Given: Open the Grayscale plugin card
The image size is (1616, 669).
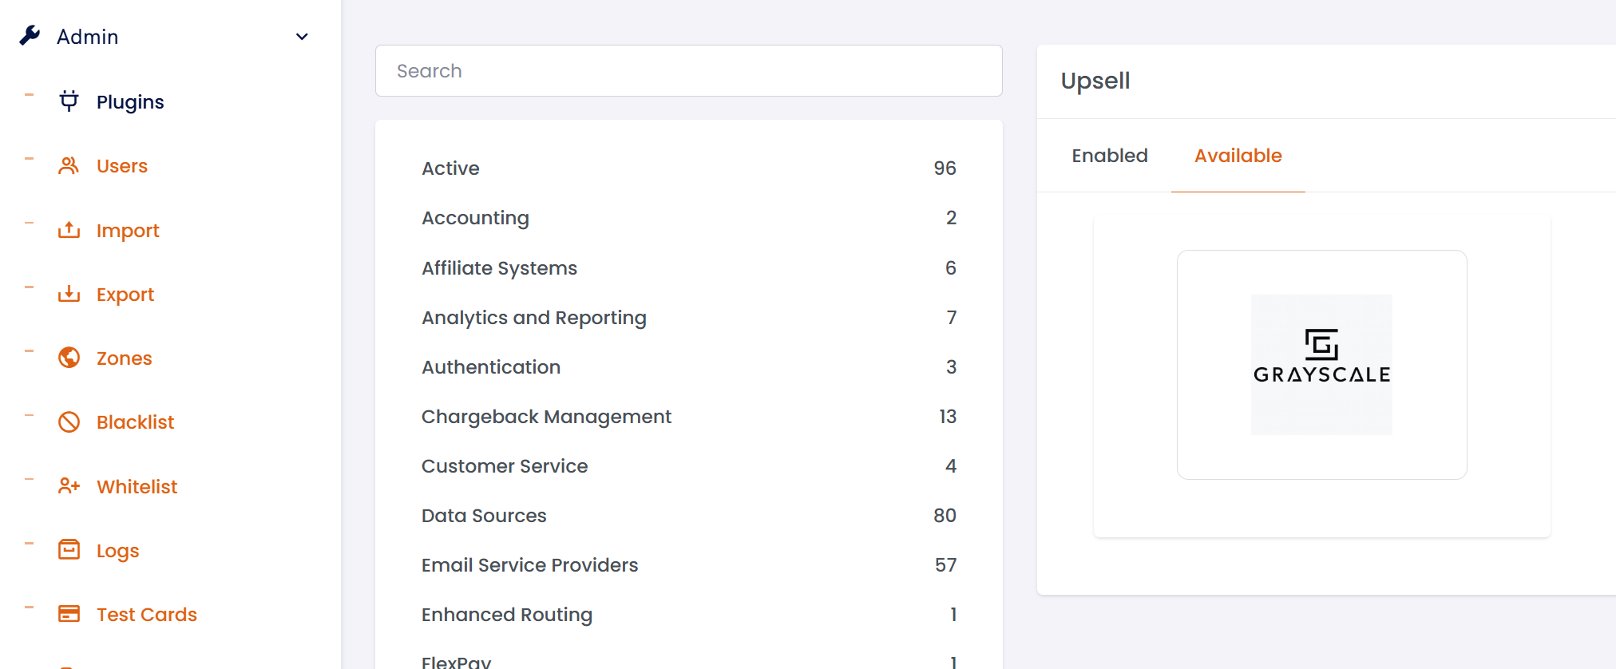Looking at the screenshot, I should pos(1321,365).
